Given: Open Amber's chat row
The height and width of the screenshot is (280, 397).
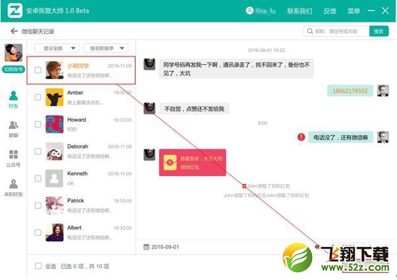Looking at the screenshot, I should pos(81,97).
